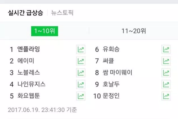
Task: Open trend chart icon for 문정인
Action: pos(166,96)
